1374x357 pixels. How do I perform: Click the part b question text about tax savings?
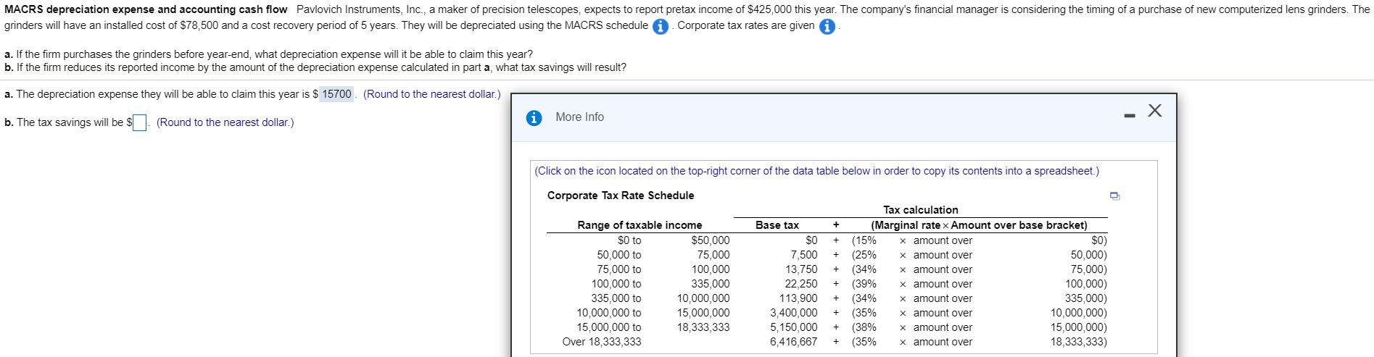[x=315, y=67]
